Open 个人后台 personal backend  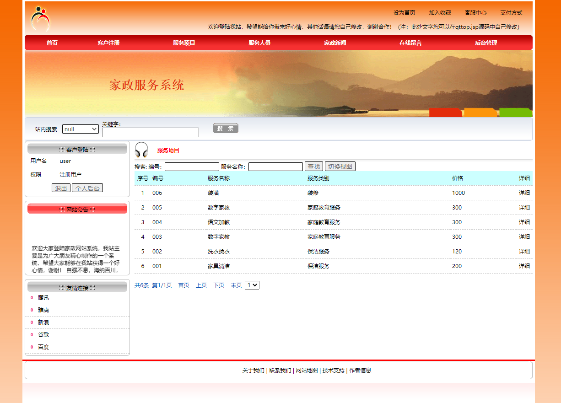pos(87,188)
